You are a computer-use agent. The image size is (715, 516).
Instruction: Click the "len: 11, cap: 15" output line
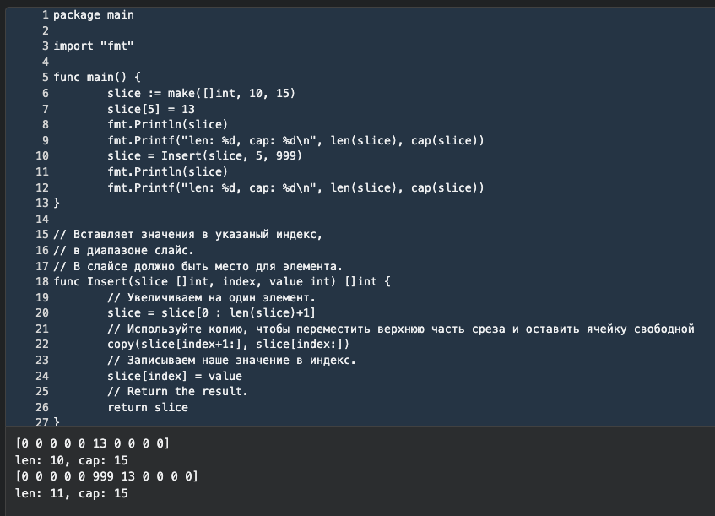[x=71, y=492]
